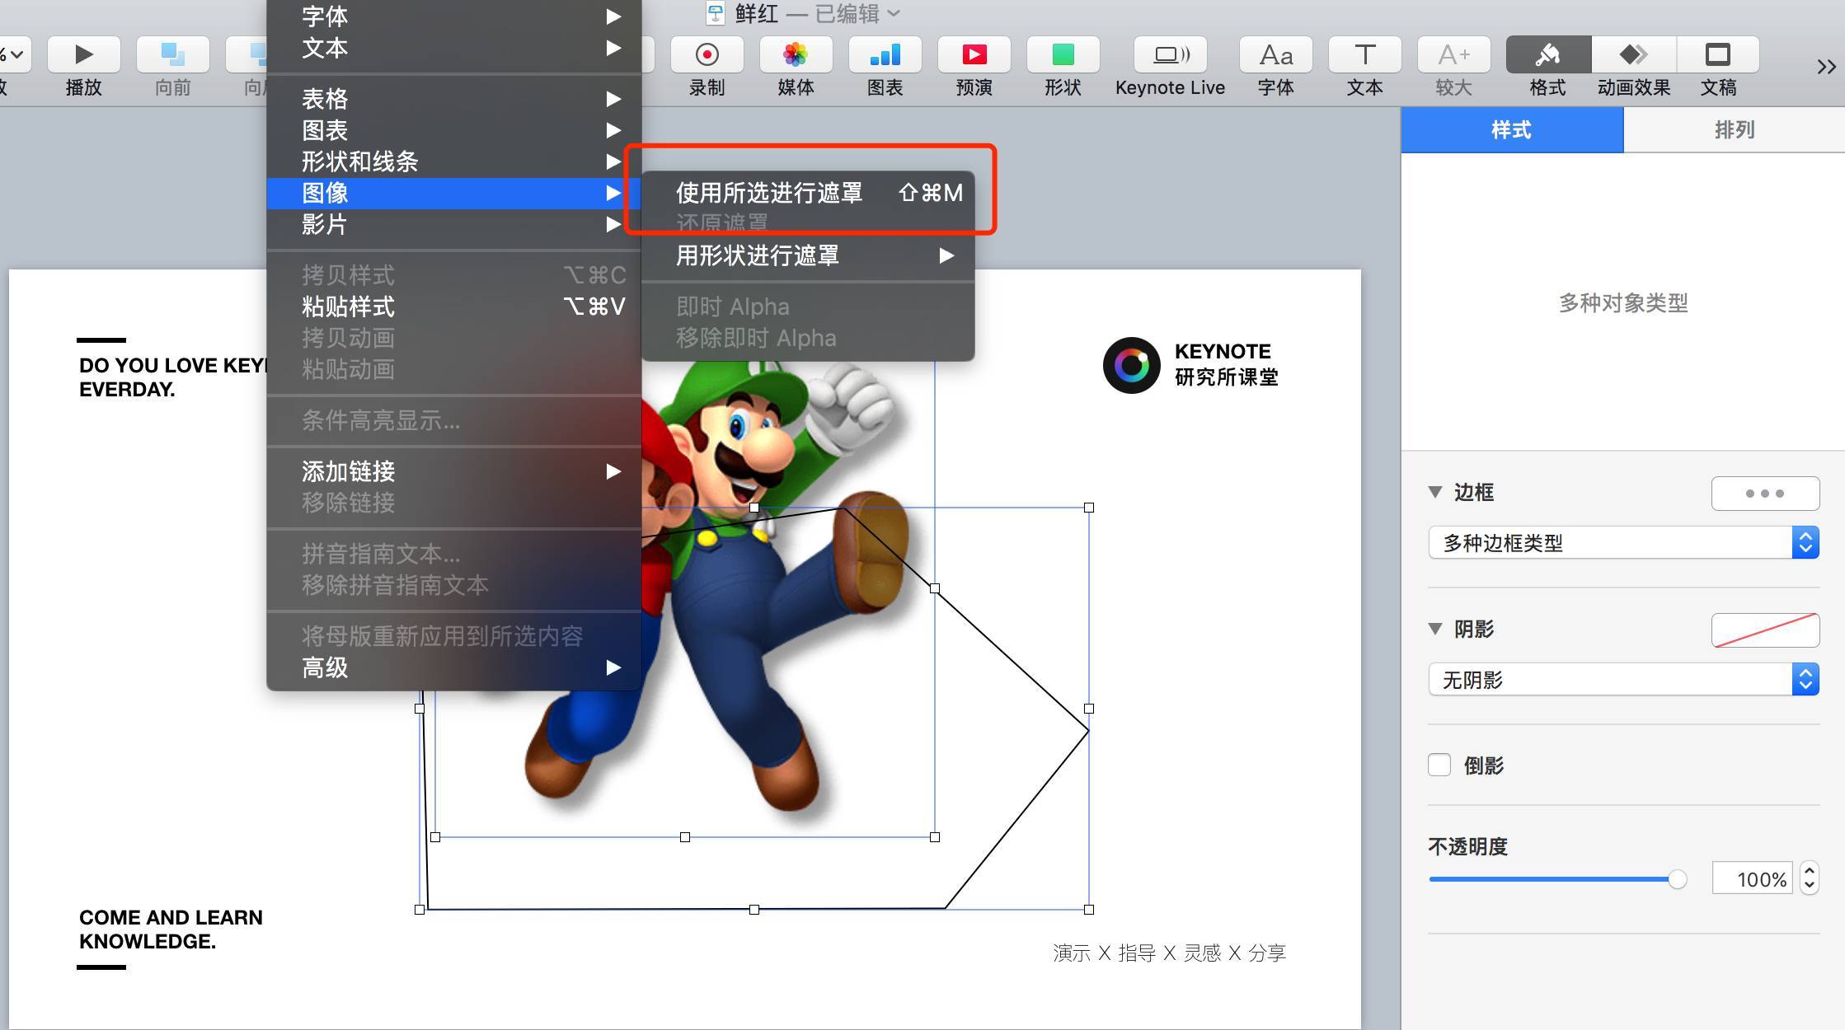Click the Bigger (较大) A+ icon
This screenshot has width=1845, height=1030.
coord(1453,54)
